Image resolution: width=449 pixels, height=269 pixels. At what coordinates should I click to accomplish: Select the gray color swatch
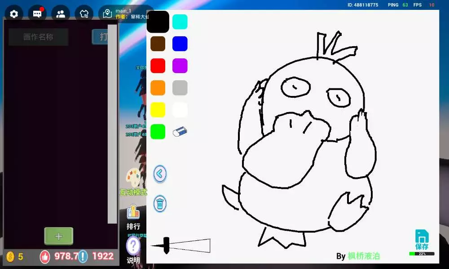pos(180,88)
